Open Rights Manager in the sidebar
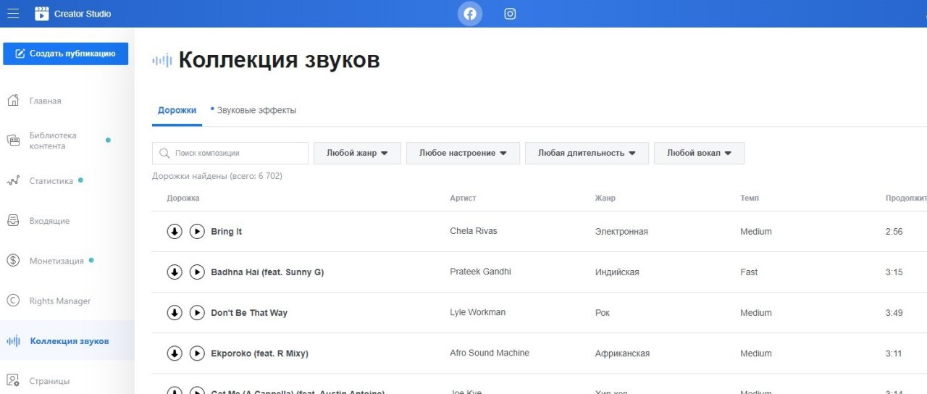Screen dimensions: 927x394 60,301
